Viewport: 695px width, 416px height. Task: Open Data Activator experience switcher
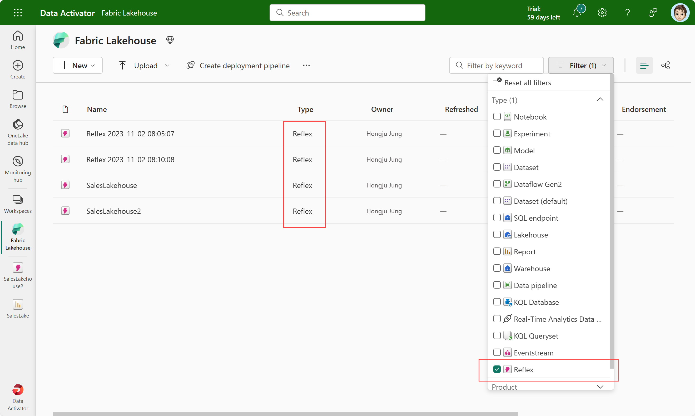(18, 397)
